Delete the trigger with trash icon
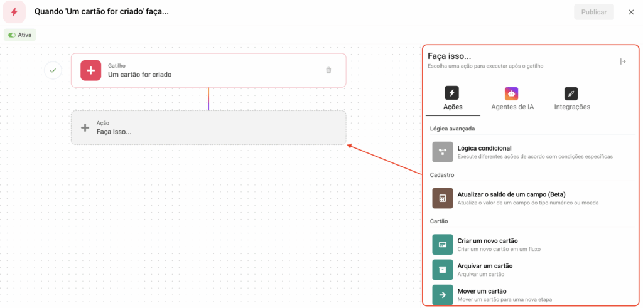The width and height of the screenshot is (643, 308). 328,70
